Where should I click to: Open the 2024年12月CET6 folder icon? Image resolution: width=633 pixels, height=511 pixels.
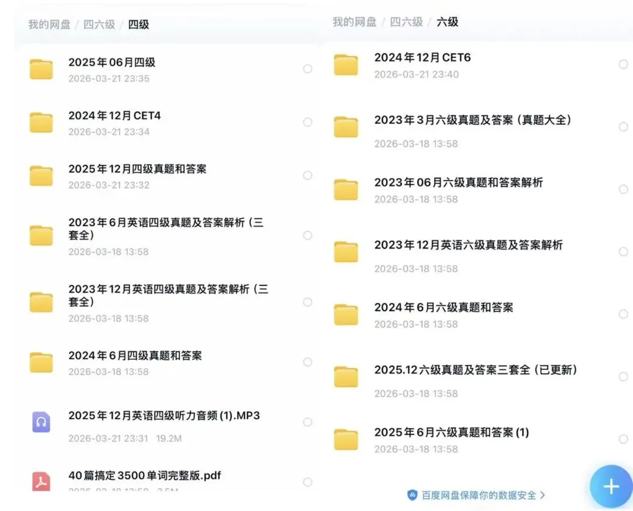point(346,64)
